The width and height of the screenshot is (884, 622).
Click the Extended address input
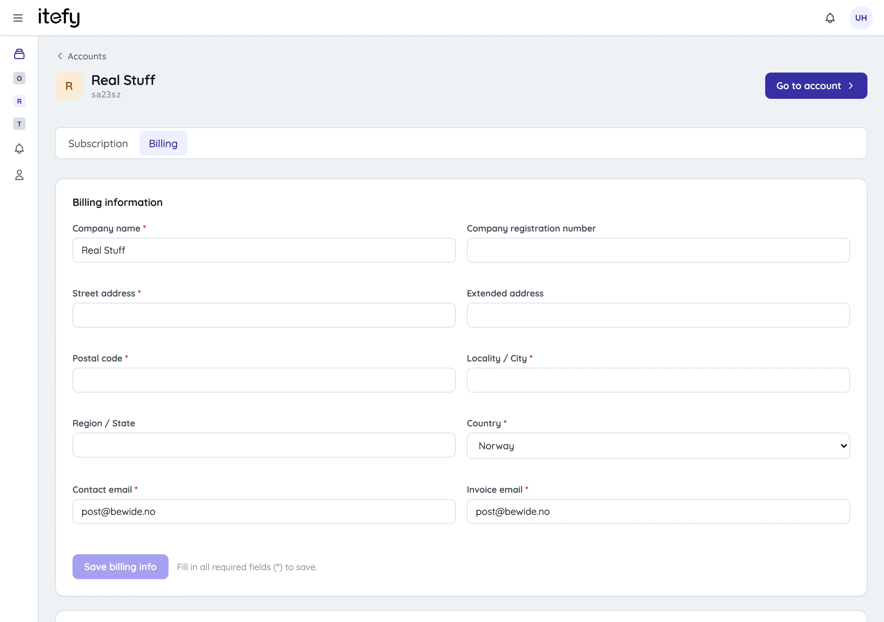[x=658, y=315]
